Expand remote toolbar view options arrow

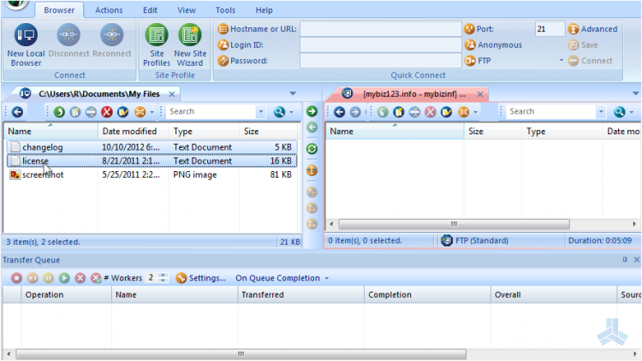pos(475,112)
